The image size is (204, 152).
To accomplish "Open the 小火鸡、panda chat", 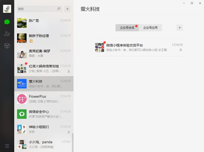I will click(x=44, y=144).
